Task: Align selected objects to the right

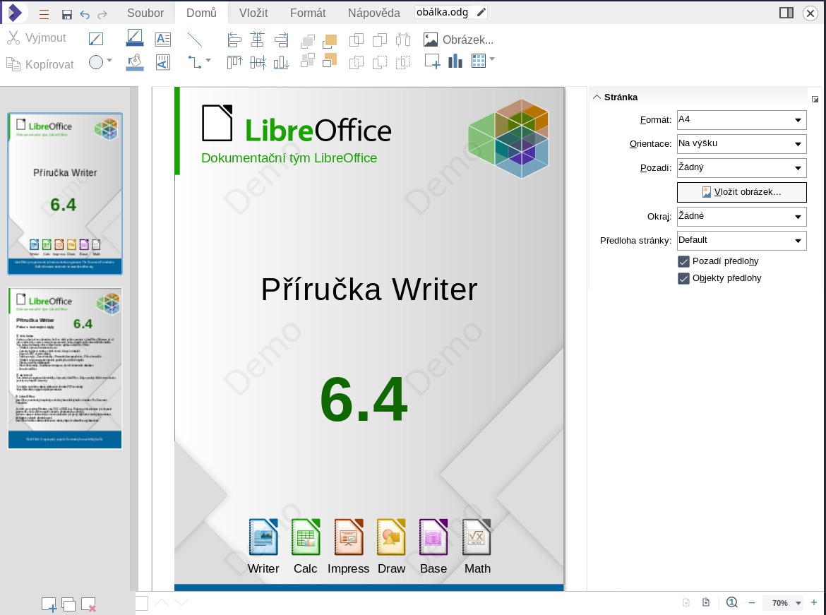Action: tap(281, 39)
